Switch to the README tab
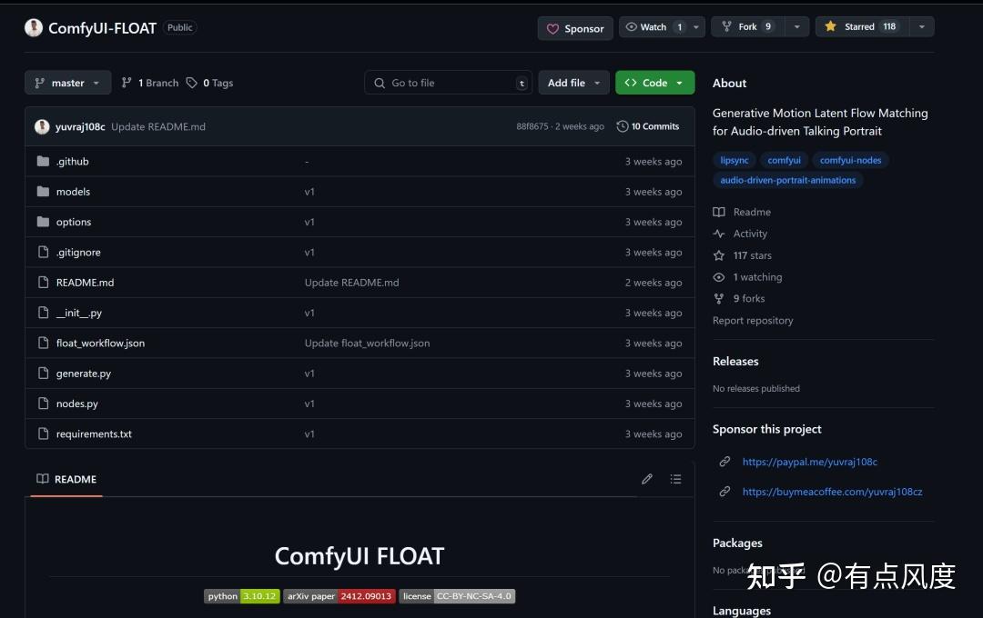This screenshot has height=618, width=983. (66, 479)
